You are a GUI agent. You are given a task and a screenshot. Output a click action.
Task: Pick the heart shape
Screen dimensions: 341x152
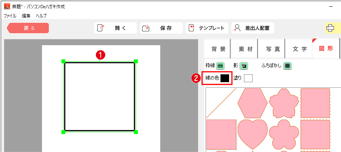pyautogui.click(x=253, y=134)
